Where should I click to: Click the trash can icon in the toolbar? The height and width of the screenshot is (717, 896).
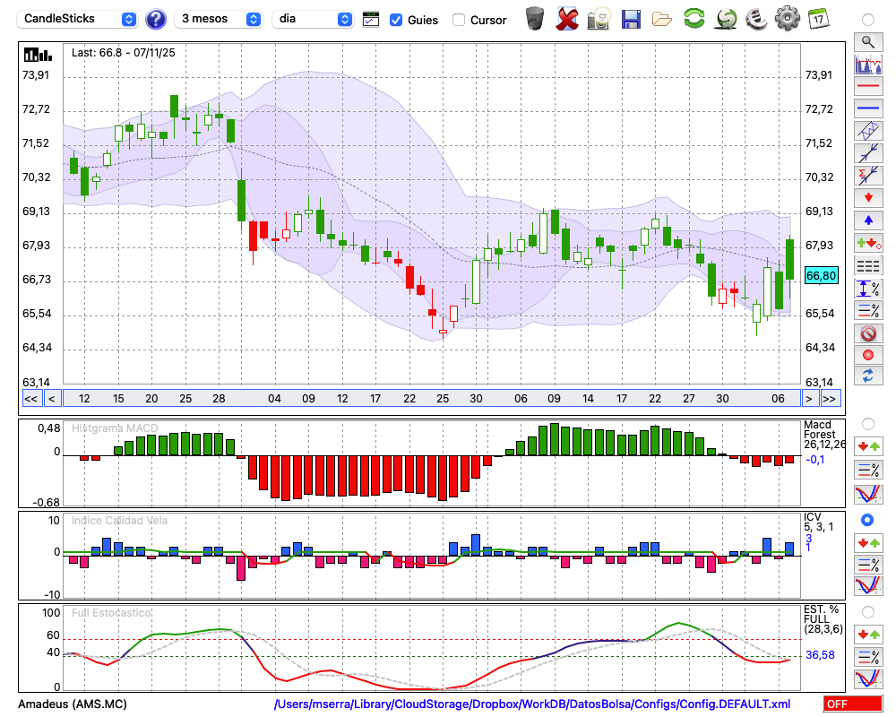[535, 19]
